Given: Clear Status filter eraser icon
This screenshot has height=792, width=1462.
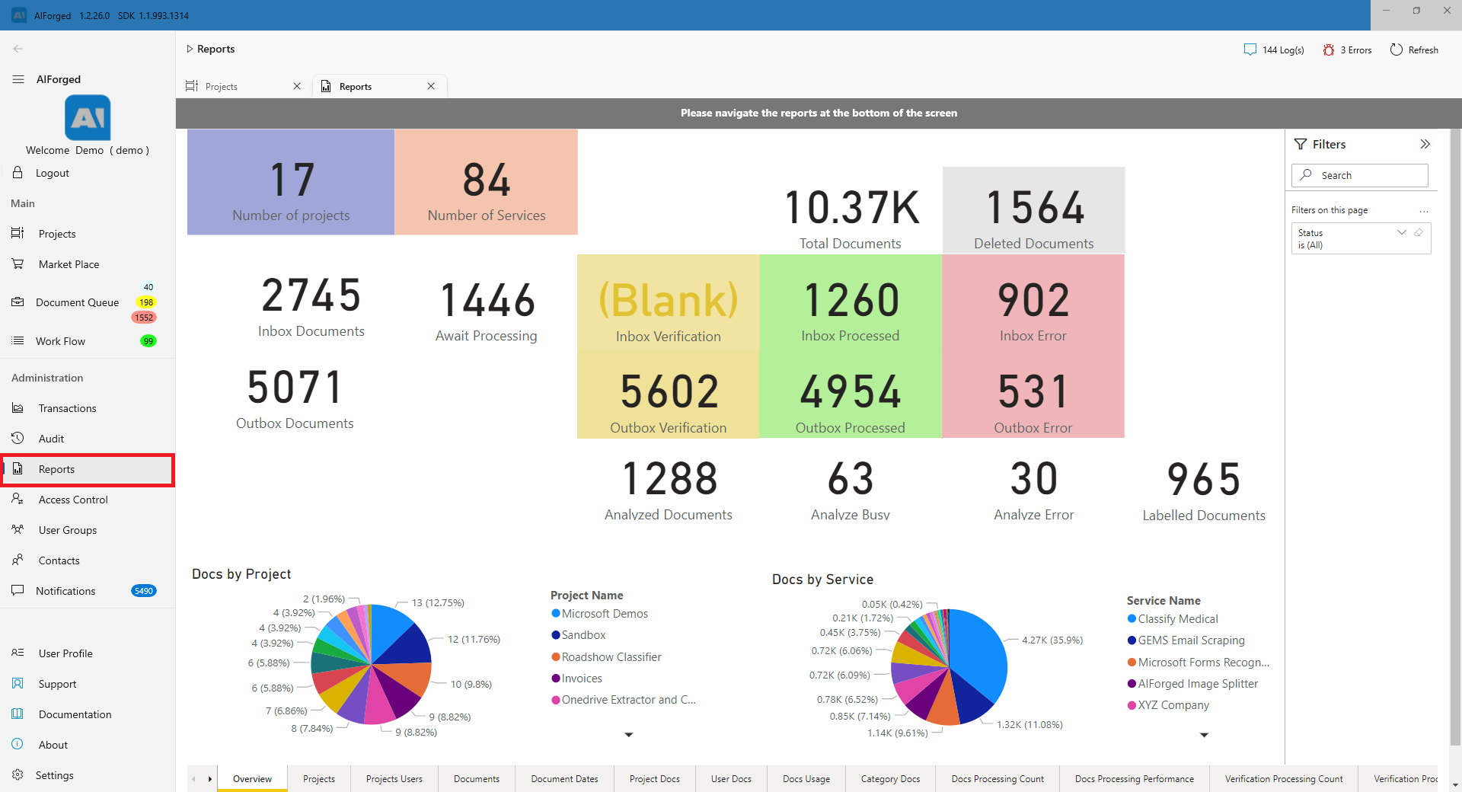Looking at the screenshot, I should click(1419, 232).
